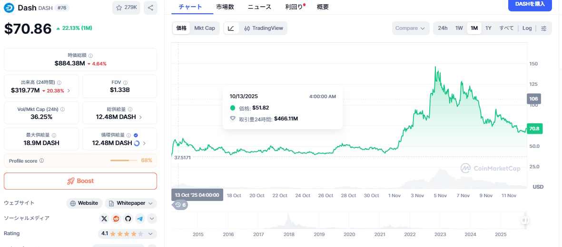Open the Compare dropdown
This screenshot has height=247, width=562.
pyautogui.click(x=410, y=28)
